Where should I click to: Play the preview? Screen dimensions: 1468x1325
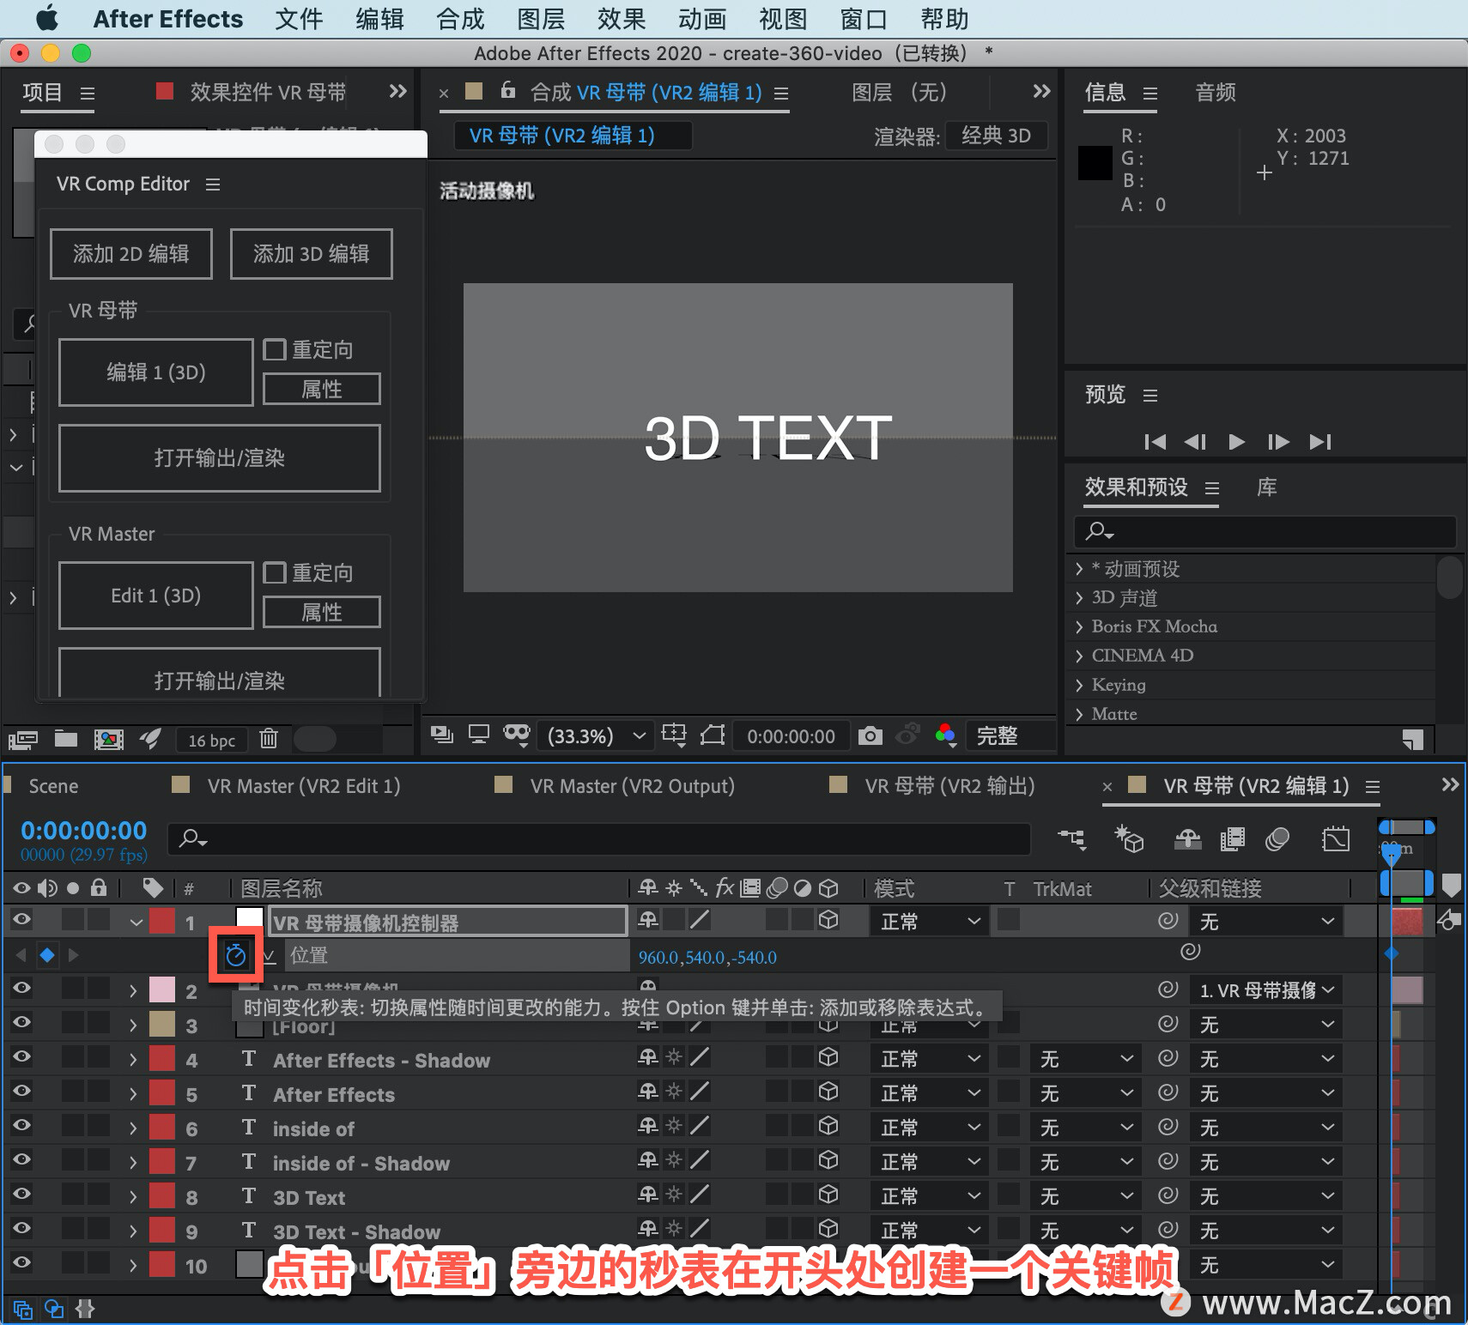coord(1236,442)
